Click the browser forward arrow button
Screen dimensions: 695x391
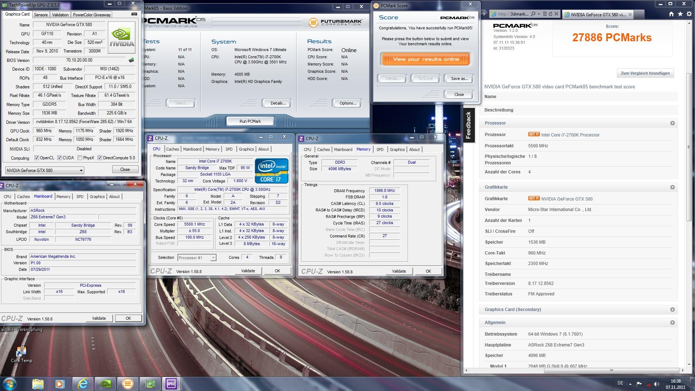[484, 14]
